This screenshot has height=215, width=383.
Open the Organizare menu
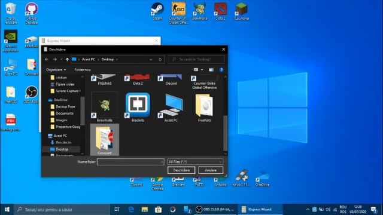(56, 70)
